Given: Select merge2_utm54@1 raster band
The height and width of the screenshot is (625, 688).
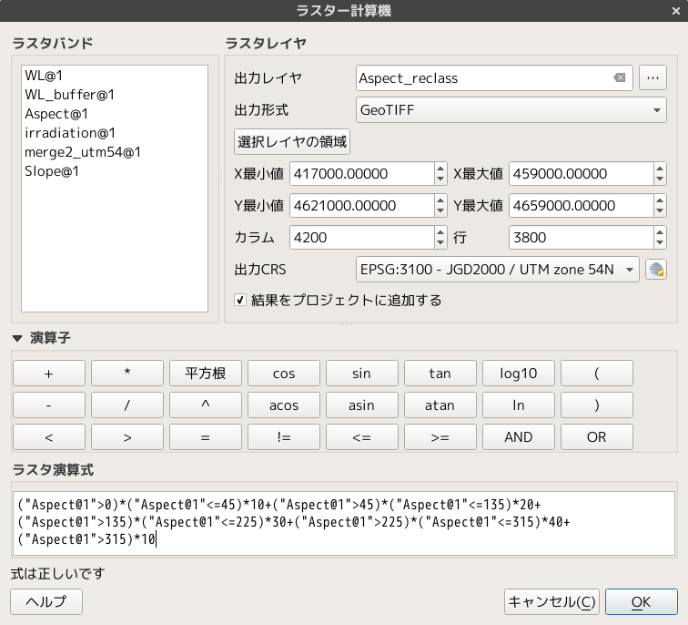Looking at the screenshot, I should (x=83, y=152).
